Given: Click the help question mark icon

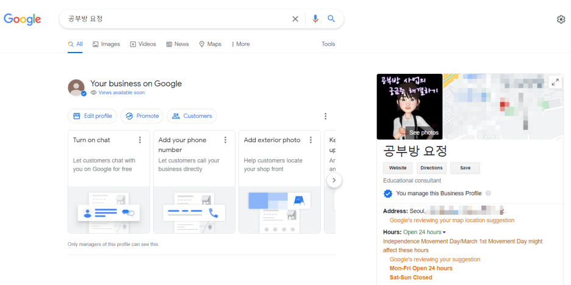Looking at the screenshot, I should click(x=488, y=193).
